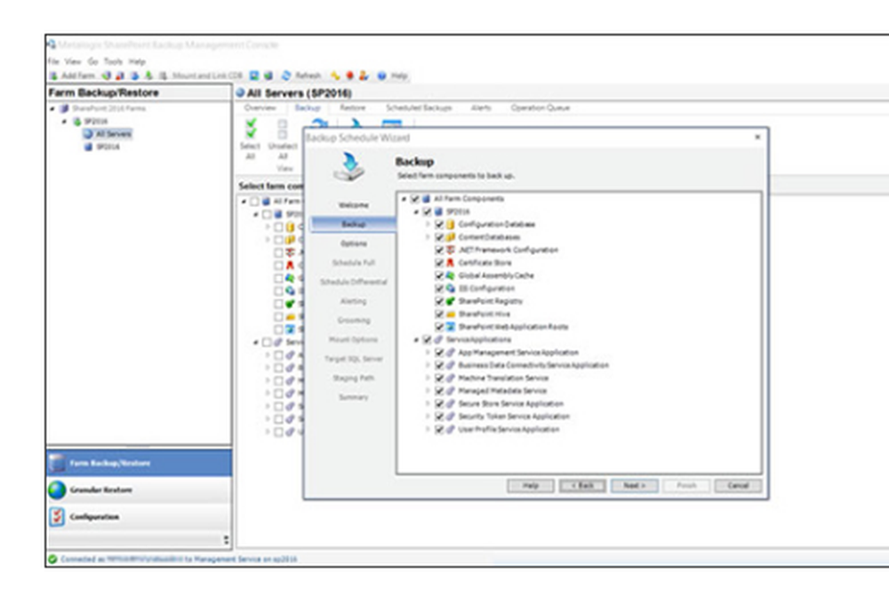Click the Unselect All icon
This screenshot has height=598, width=889.
283,129
